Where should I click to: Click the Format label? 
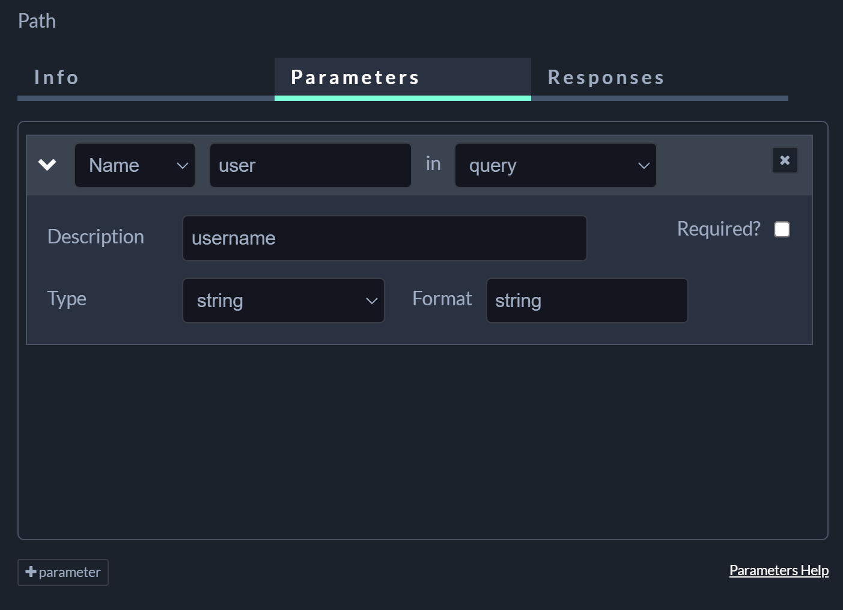click(x=442, y=299)
